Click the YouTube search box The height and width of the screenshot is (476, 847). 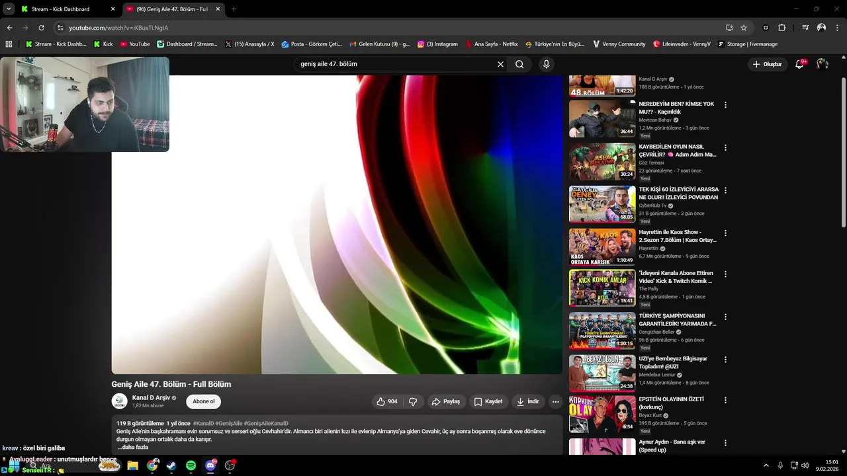click(396, 64)
